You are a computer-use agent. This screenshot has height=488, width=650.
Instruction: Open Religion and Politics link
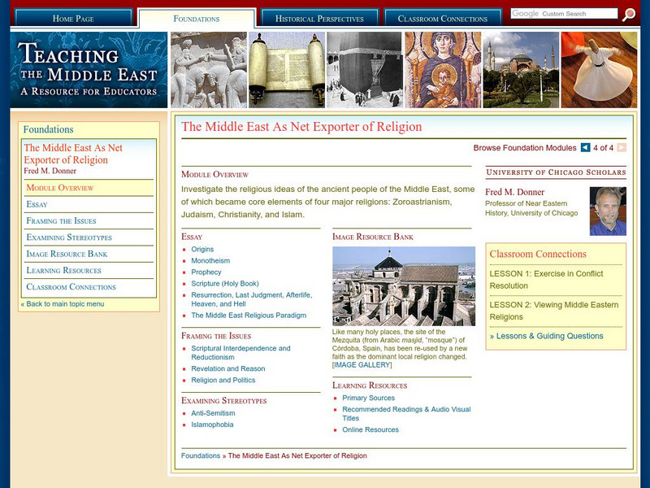[223, 380]
